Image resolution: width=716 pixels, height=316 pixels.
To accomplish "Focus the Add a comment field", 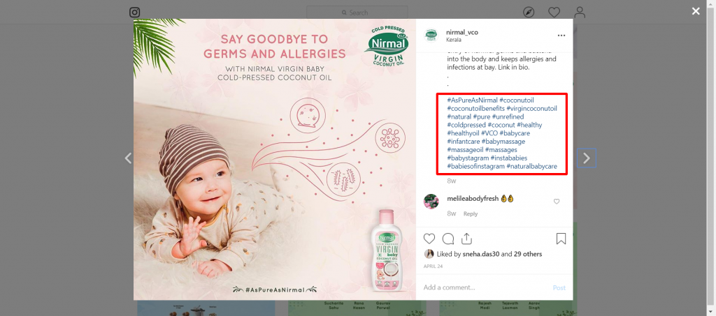I will pos(484,288).
